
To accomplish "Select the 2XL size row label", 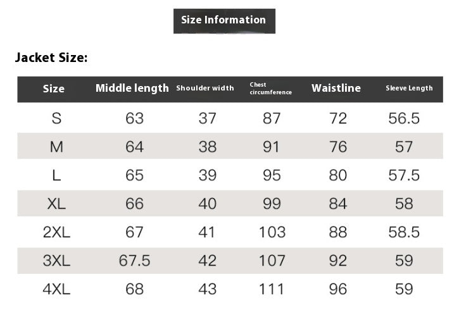I will coord(56,232).
